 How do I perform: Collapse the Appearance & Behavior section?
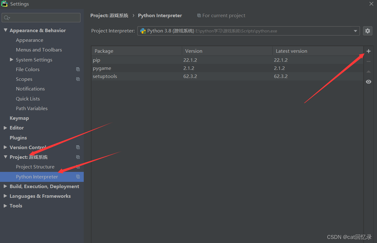[5, 30]
